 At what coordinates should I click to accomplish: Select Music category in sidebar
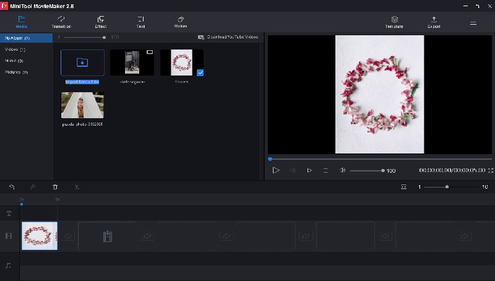pos(14,61)
